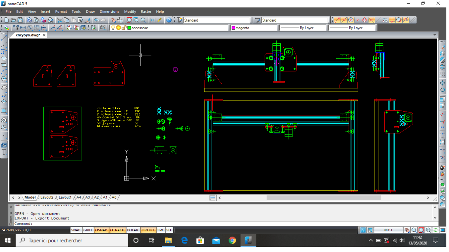Turn off OSNAP in status bar
This screenshot has width=449, height=252.
[101, 230]
